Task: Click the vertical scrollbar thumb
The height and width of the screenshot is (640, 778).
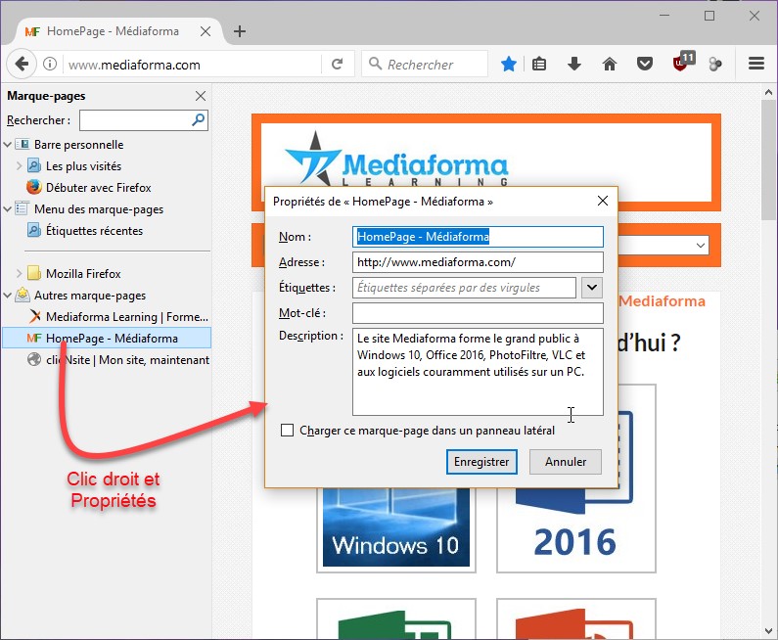Action: click(768, 160)
